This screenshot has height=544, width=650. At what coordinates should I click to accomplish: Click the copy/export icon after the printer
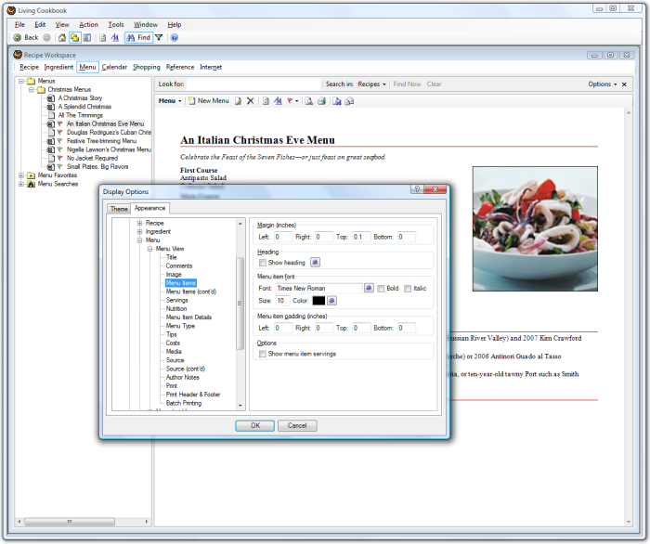coord(336,100)
